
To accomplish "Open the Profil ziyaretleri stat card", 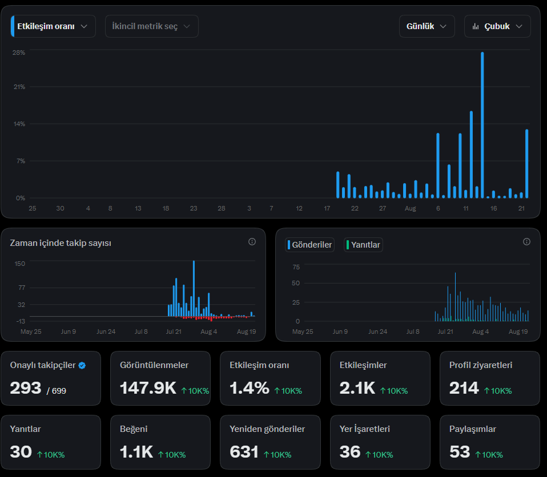I will (490, 378).
